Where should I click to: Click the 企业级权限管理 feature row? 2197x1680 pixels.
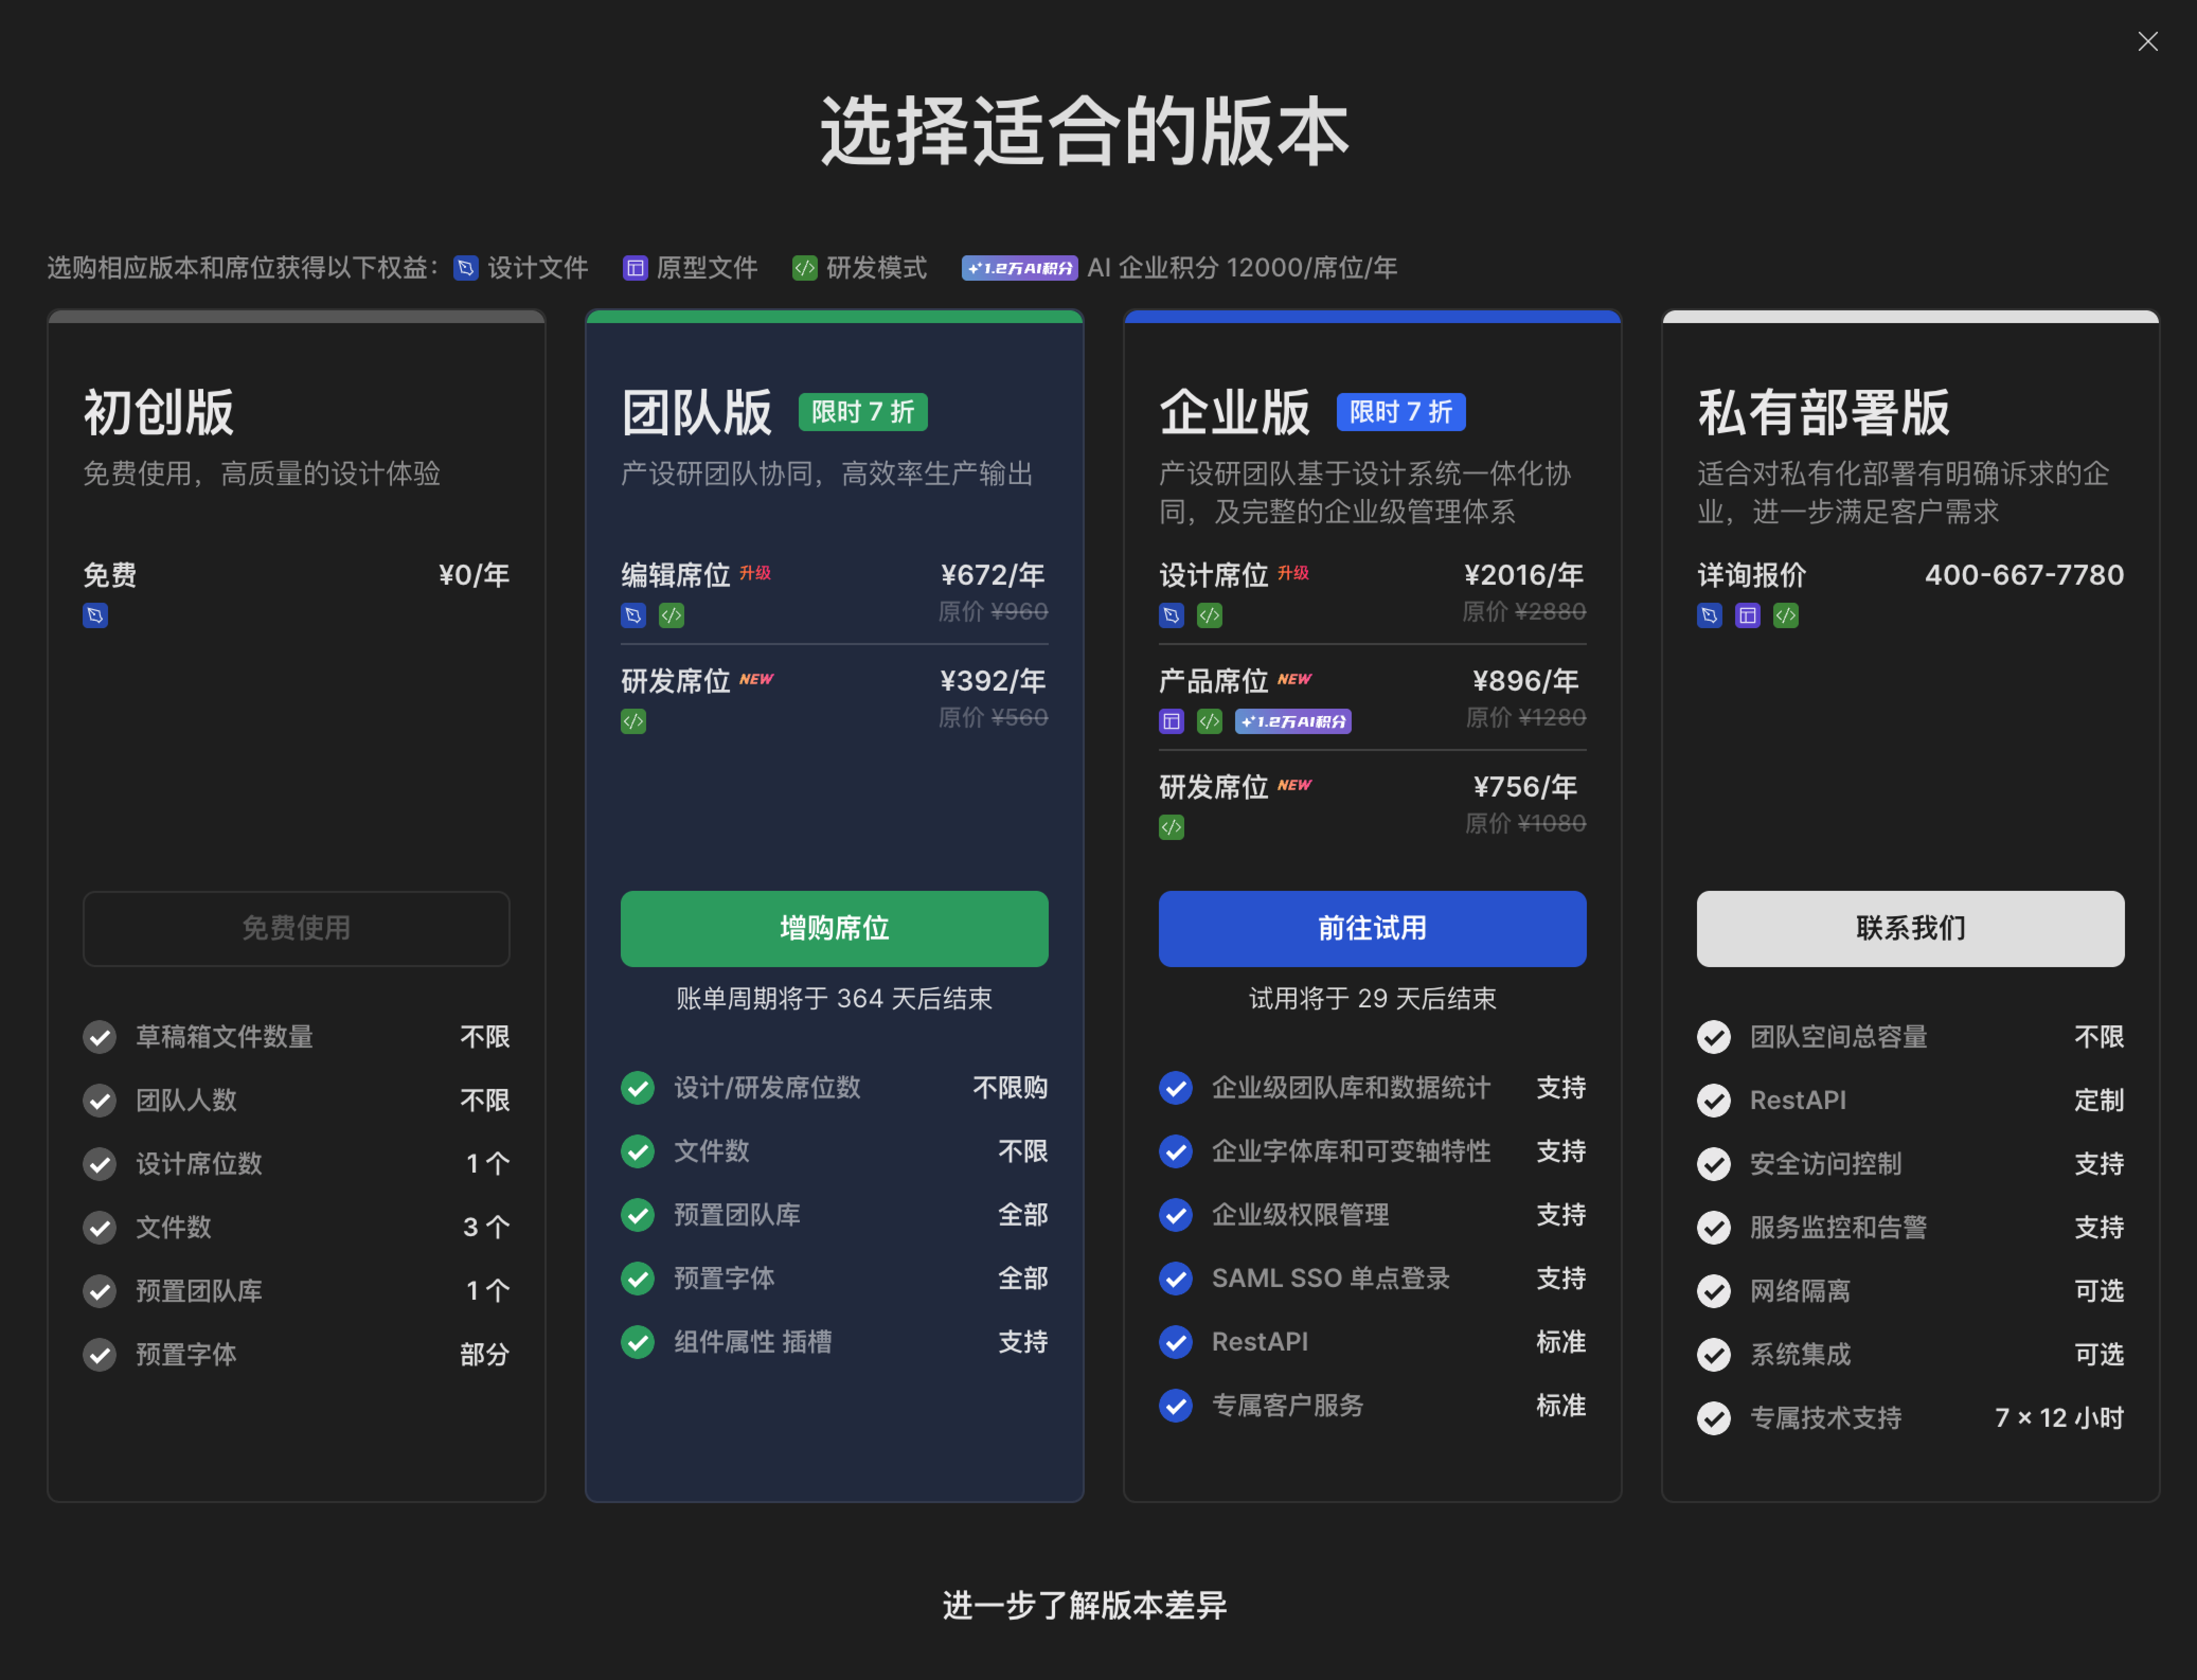1372,1215
